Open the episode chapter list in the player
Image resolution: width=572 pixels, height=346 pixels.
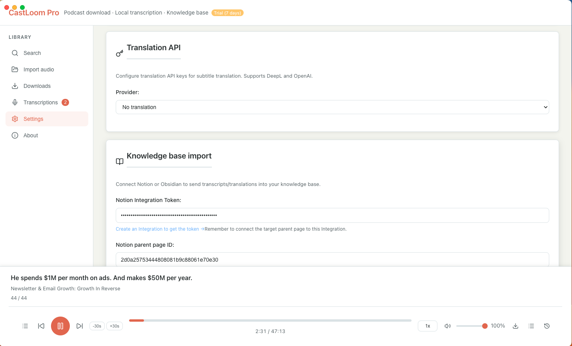point(25,326)
